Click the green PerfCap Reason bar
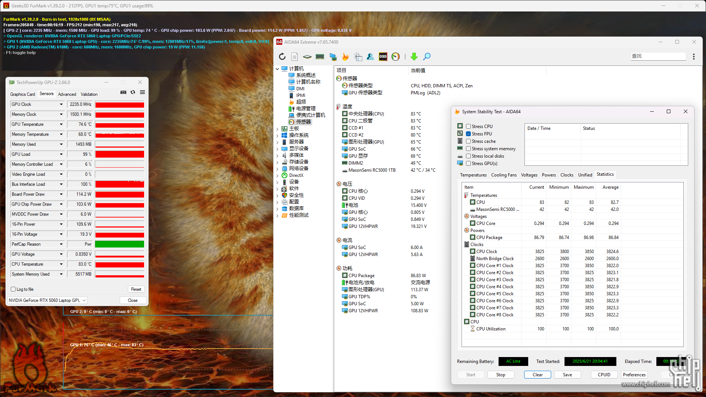 click(x=120, y=244)
